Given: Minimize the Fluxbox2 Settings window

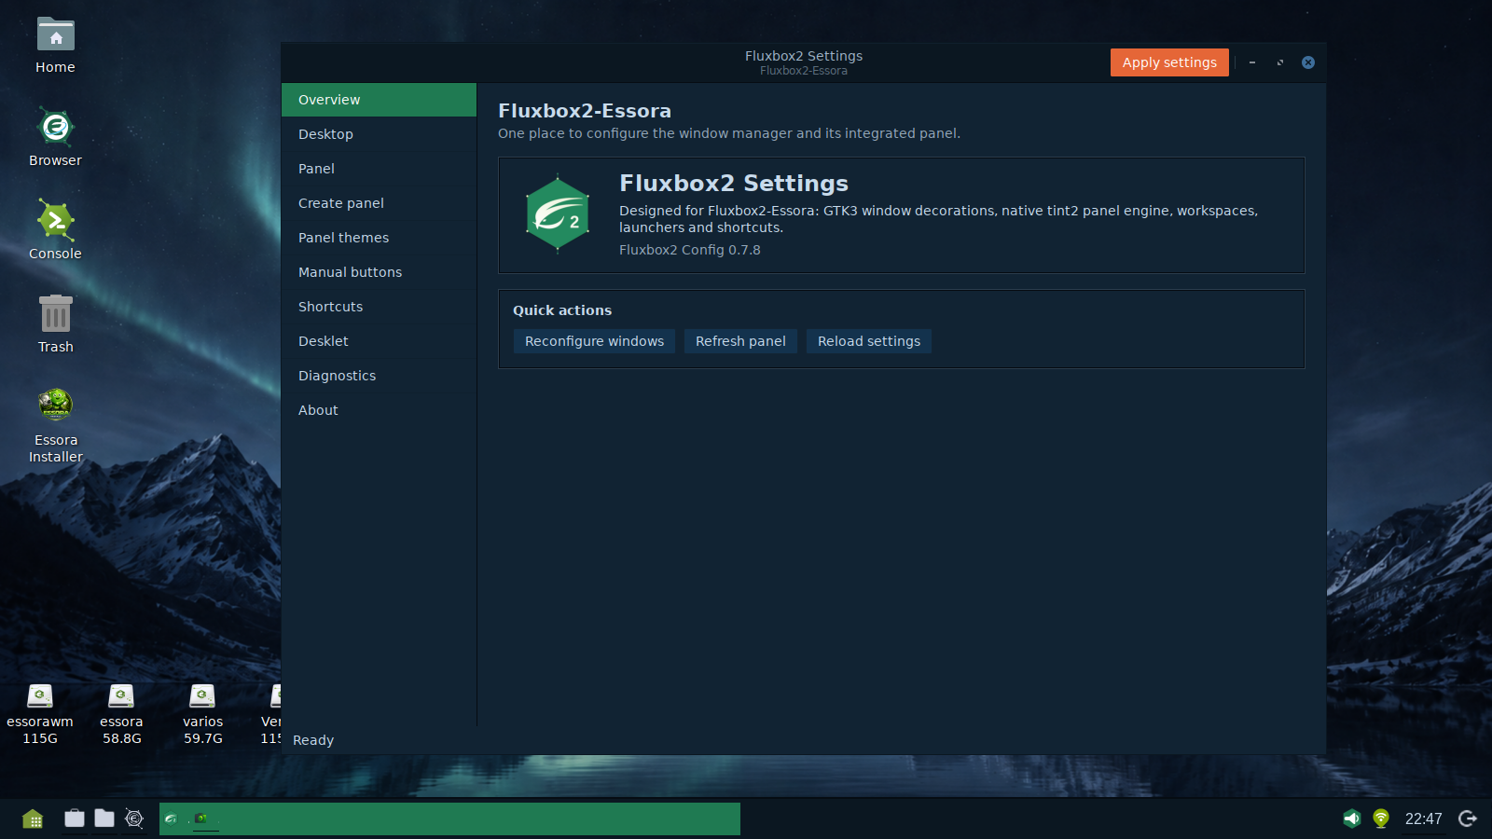Looking at the screenshot, I should click(x=1252, y=62).
